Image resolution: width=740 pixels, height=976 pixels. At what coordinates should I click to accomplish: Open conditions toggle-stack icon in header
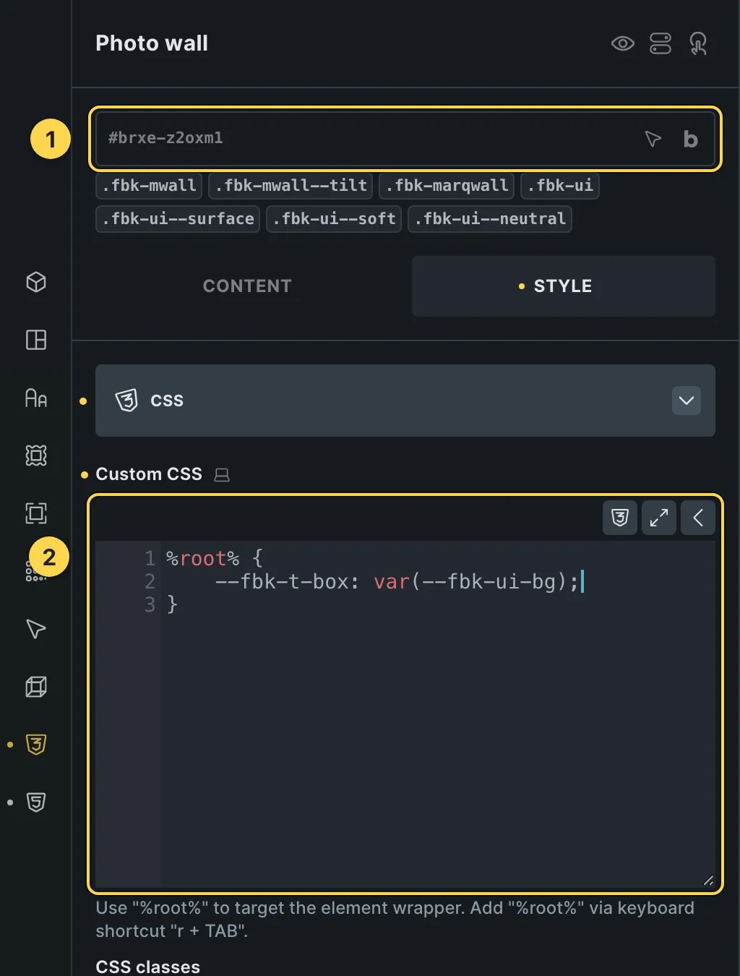(661, 44)
